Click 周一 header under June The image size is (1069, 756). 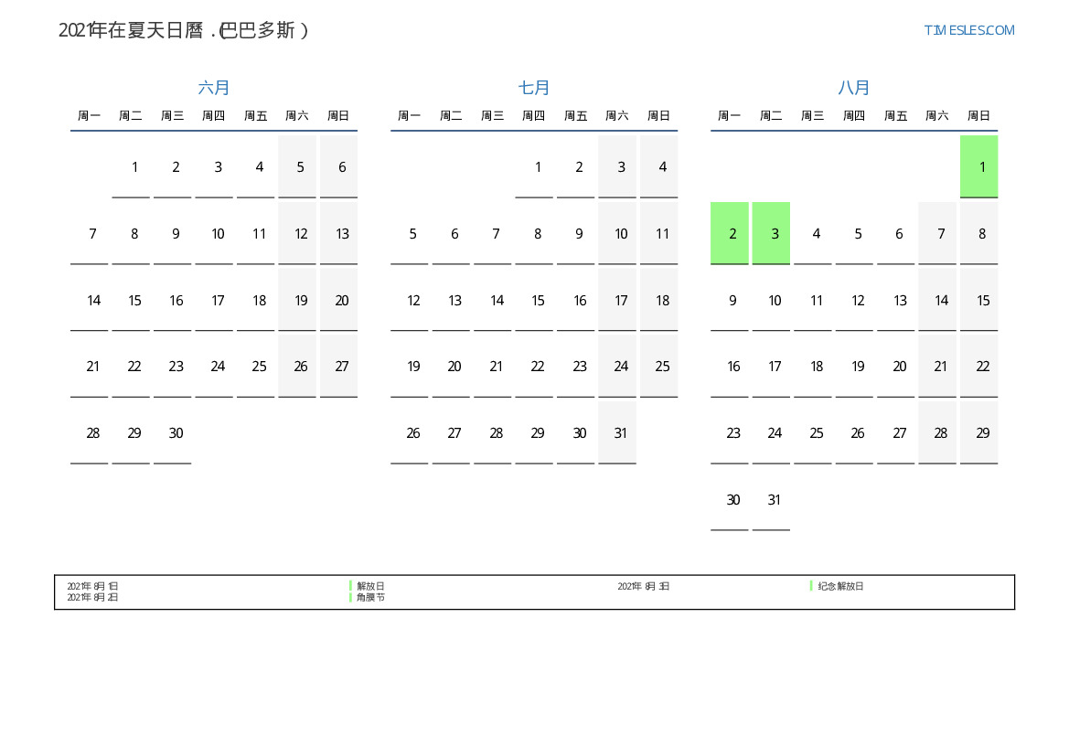(90, 115)
